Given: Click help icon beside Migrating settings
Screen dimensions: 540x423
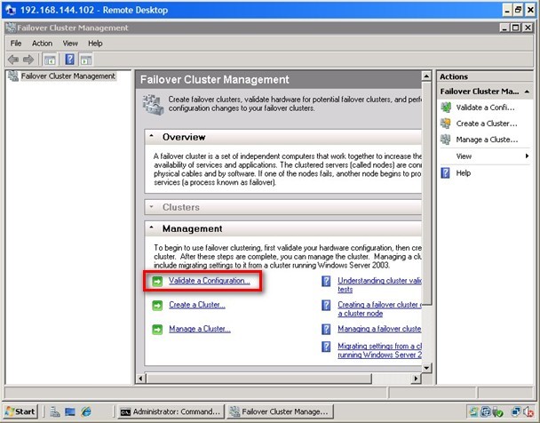Looking at the screenshot, I should tap(326, 347).
